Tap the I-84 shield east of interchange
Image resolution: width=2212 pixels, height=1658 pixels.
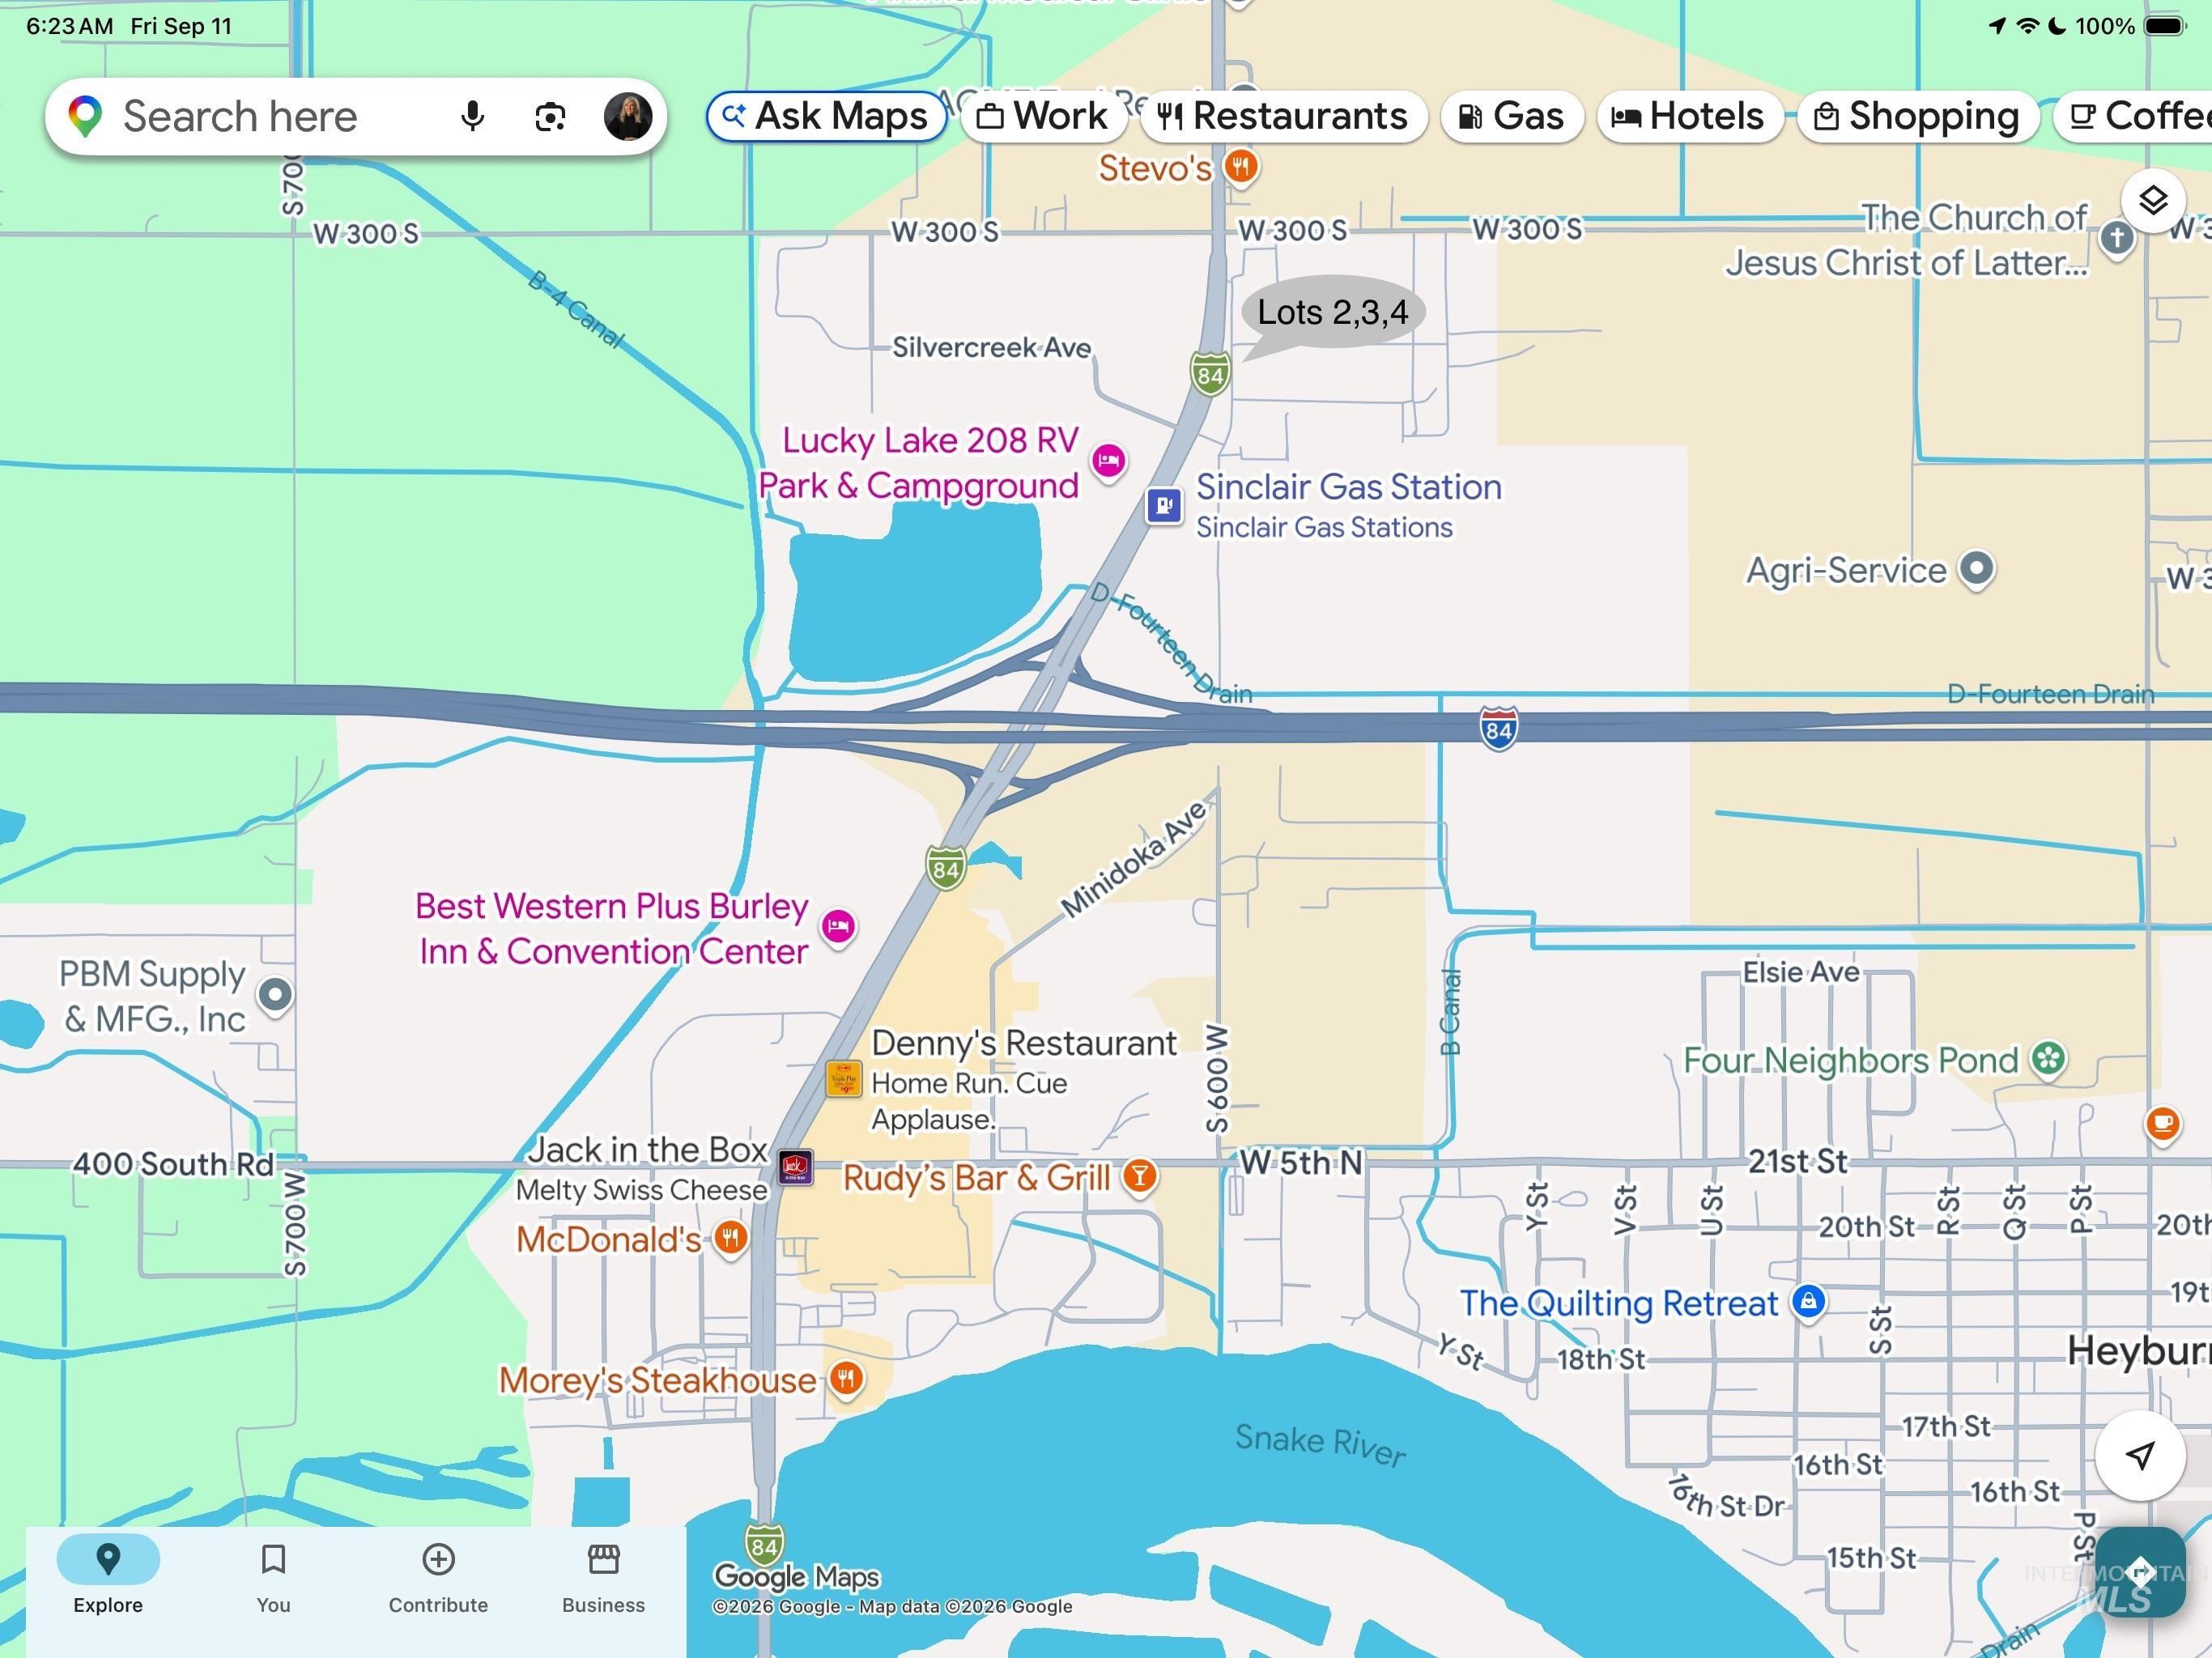click(x=1498, y=728)
